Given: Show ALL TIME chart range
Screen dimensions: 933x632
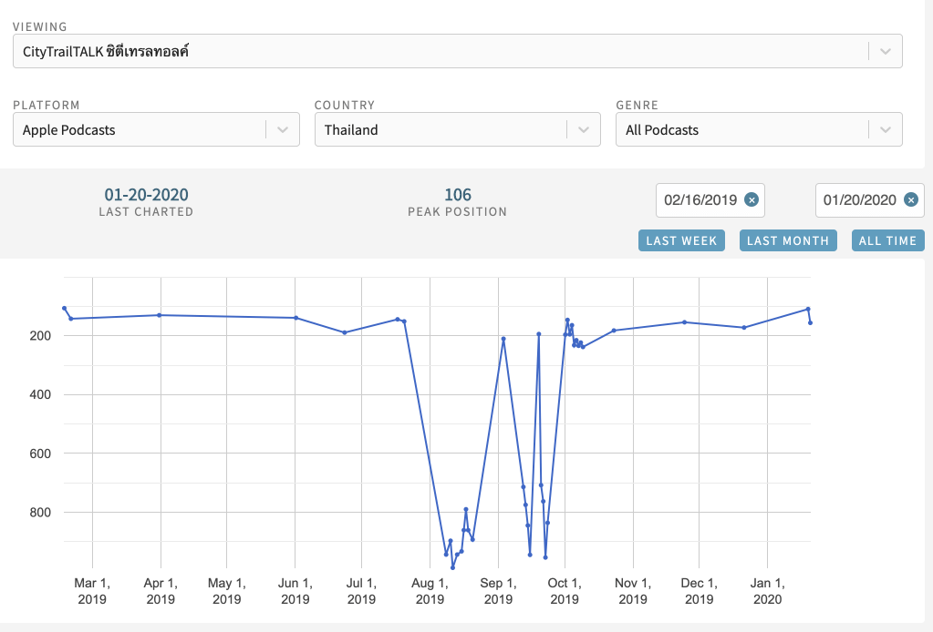Looking at the screenshot, I should coord(887,240).
